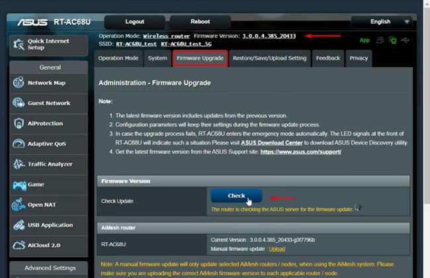Viewport: 430px width, 278px height.
Task: Click the RT-AC68U AiMesh router row label
Action: click(114, 244)
